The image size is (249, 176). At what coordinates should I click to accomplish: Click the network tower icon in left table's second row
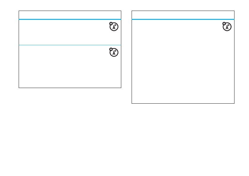(114, 52)
